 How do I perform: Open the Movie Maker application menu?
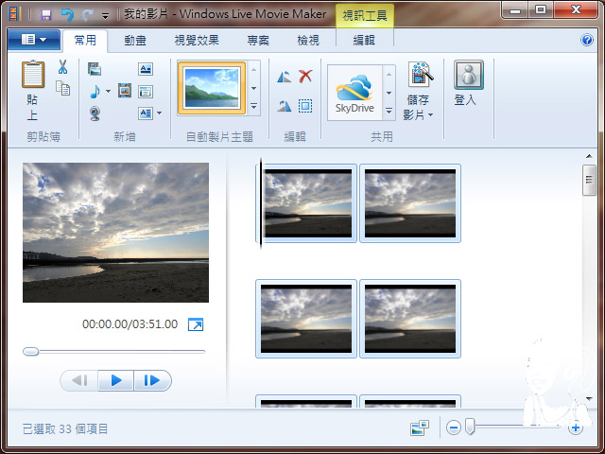[34, 40]
